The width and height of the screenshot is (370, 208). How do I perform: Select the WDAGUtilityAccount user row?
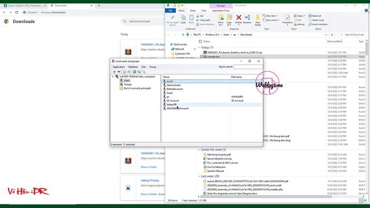tap(212, 109)
